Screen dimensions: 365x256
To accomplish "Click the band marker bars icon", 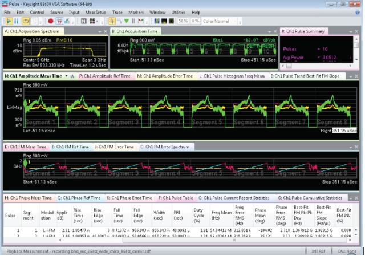I will pos(133,21).
